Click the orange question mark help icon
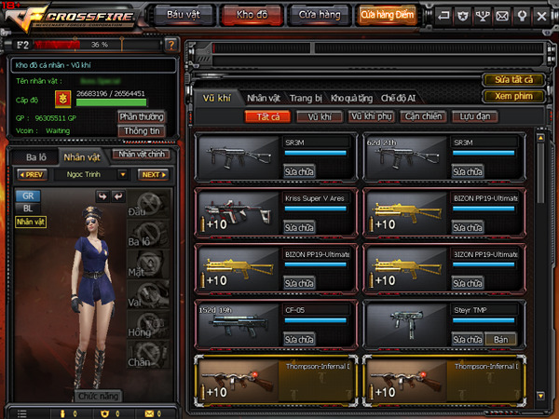Screen dimensions: 559x419 pyautogui.click(x=171, y=45)
